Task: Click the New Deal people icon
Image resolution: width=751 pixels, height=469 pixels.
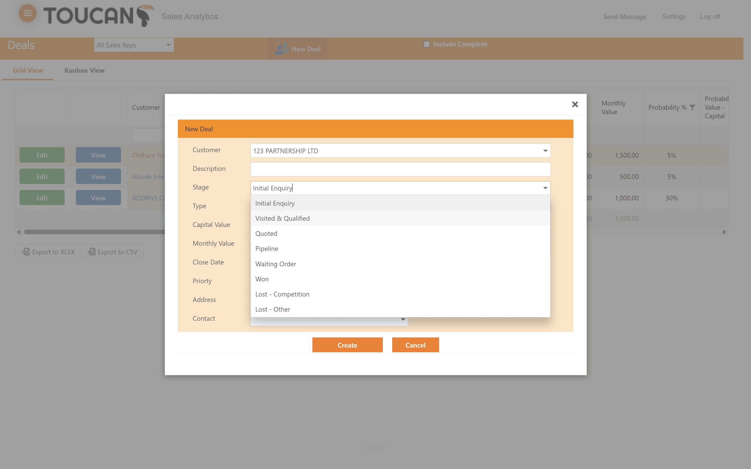Action: coord(282,48)
